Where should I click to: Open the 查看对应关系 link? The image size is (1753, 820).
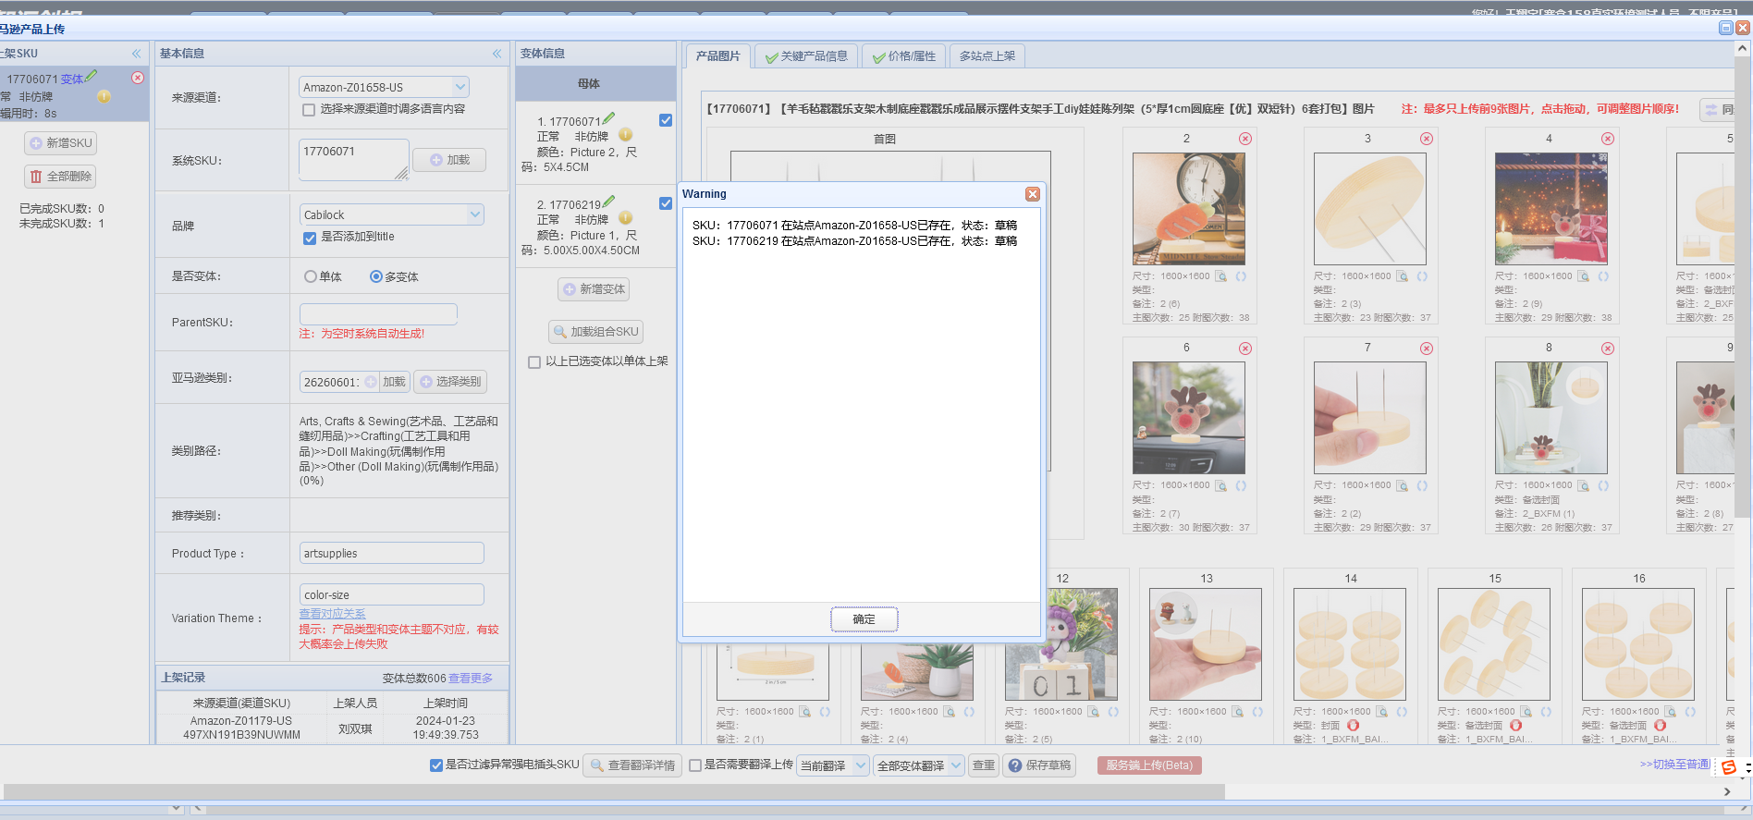click(332, 614)
